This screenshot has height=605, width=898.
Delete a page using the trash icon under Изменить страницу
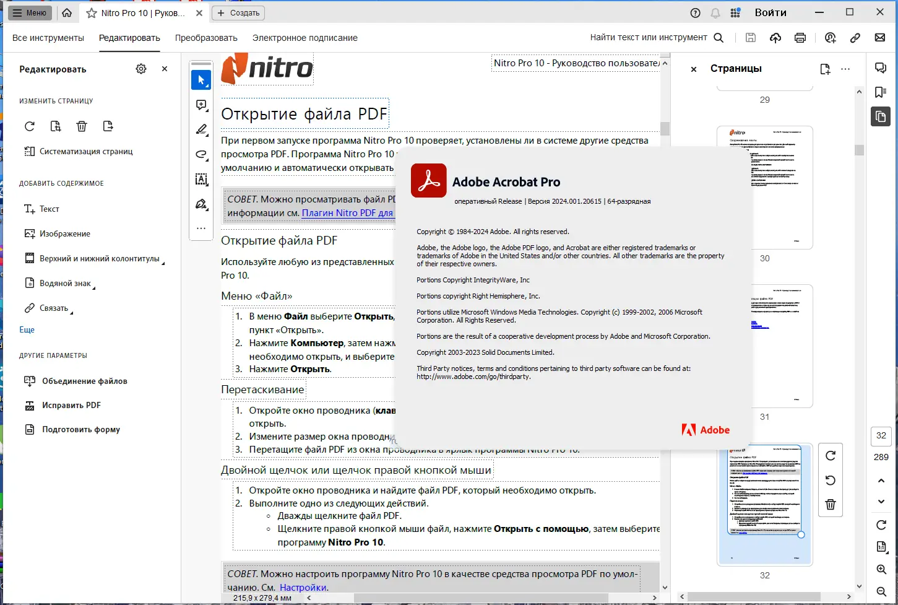[82, 126]
